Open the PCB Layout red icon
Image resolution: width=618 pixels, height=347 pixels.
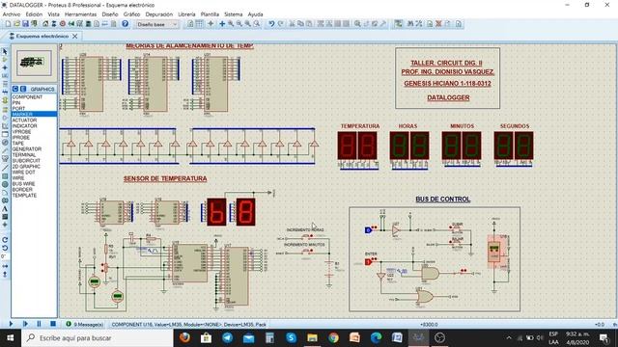[62, 24]
